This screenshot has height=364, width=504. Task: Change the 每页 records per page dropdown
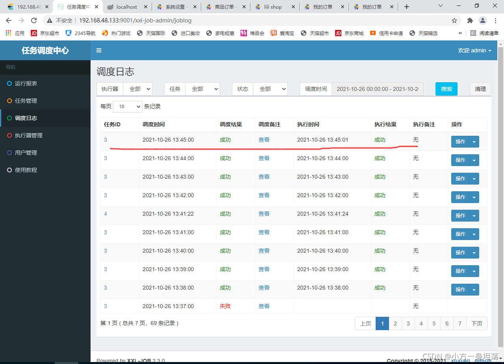(128, 106)
